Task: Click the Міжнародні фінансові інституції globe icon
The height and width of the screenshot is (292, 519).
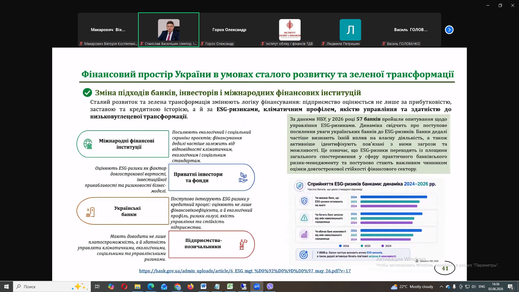Action: [x=88, y=144]
